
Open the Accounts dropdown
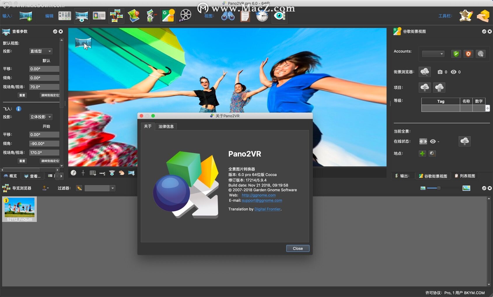[x=433, y=54]
